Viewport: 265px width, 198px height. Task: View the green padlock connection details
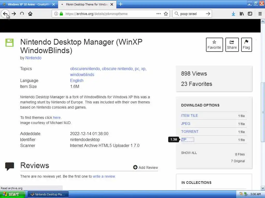pos(61,14)
